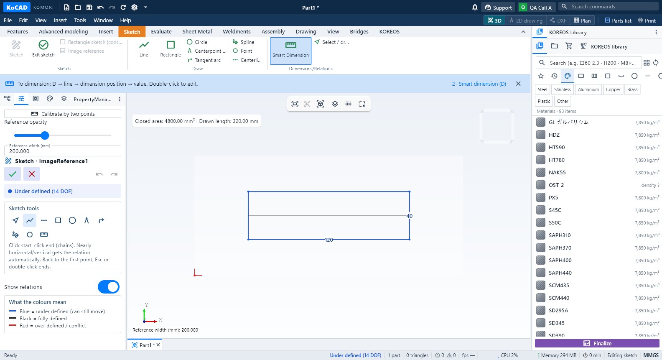This screenshot has height=360, width=662.
Task: Click the zoom-to-fit icon in viewport toolbar
Action: 295,104
